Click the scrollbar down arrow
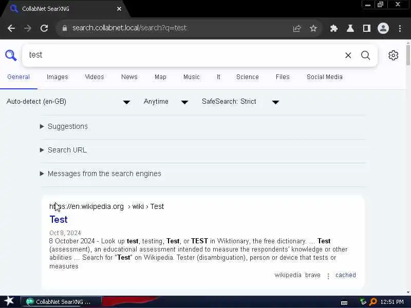 point(408,293)
